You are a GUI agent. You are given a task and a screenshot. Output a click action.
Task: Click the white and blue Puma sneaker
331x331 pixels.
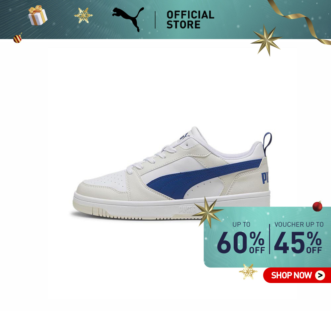click(x=172, y=173)
